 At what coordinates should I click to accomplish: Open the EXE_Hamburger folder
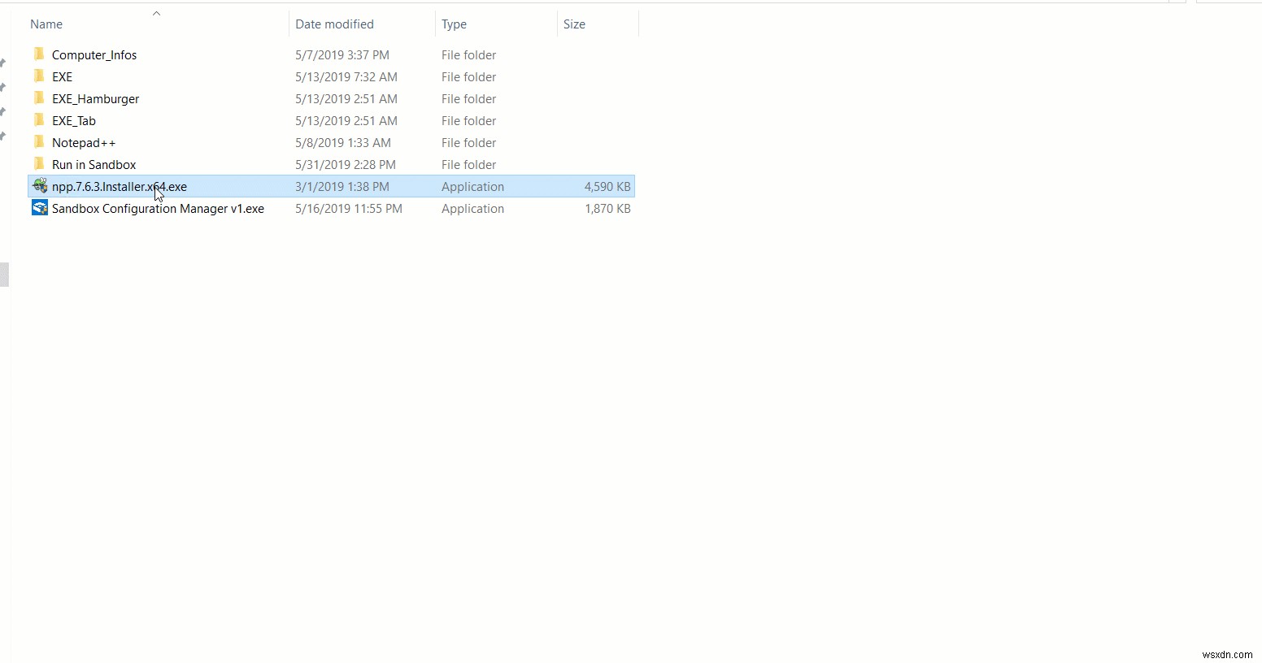pyautogui.click(x=96, y=98)
